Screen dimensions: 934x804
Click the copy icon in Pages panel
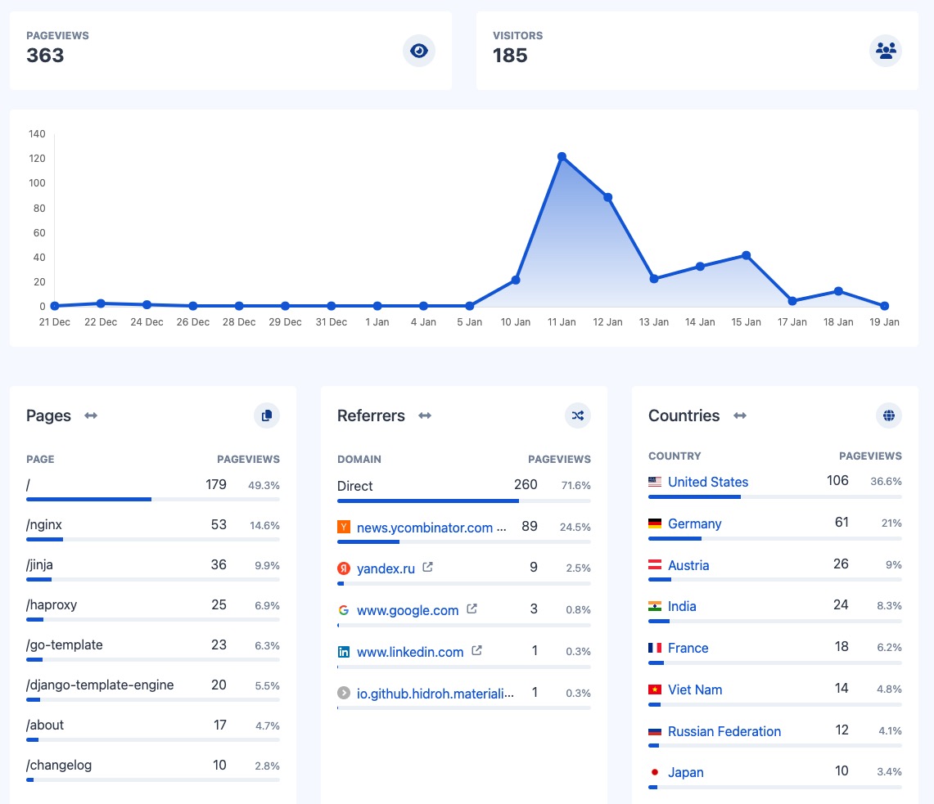pyautogui.click(x=266, y=415)
